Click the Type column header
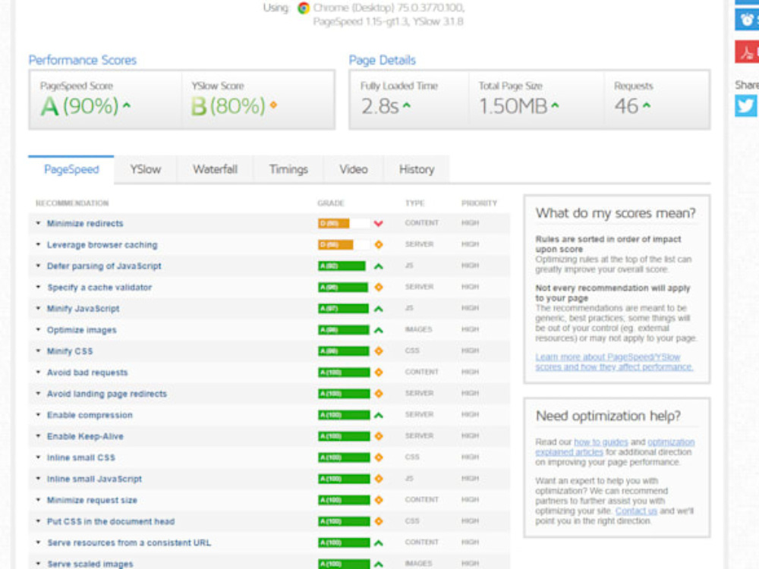759x569 pixels. click(415, 203)
